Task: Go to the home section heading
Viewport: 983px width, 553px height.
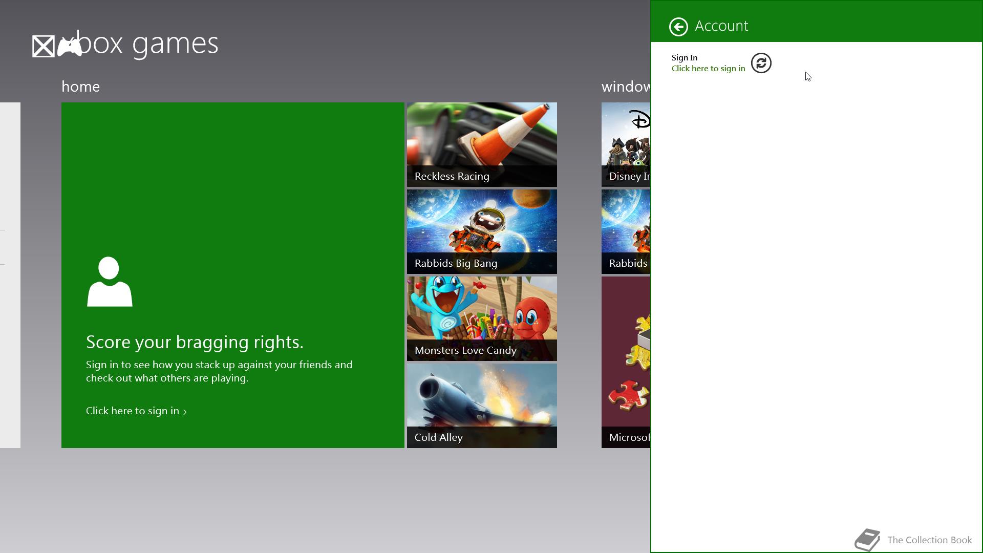Action: (x=80, y=87)
